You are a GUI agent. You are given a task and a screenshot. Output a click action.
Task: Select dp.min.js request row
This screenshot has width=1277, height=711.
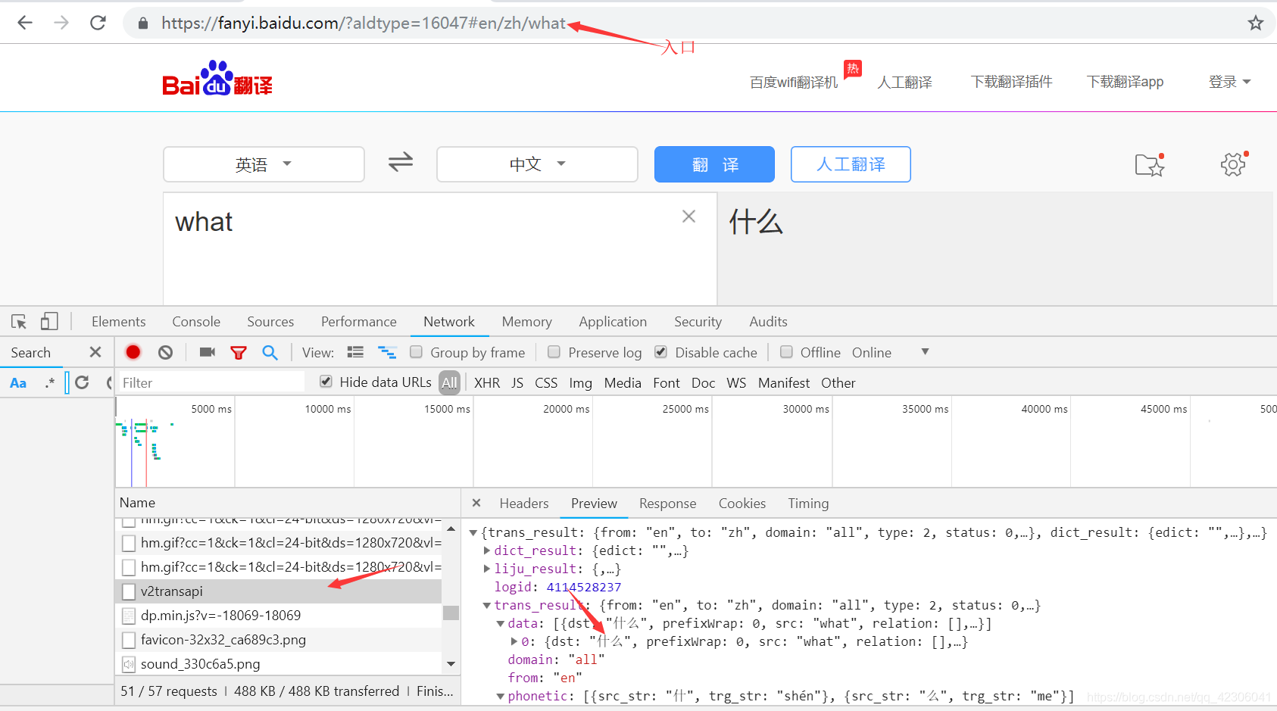pos(279,616)
